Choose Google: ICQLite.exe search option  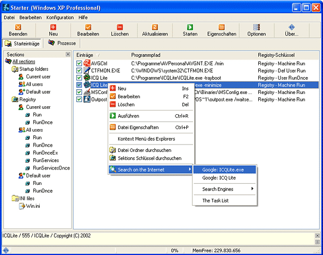[224, 169]
